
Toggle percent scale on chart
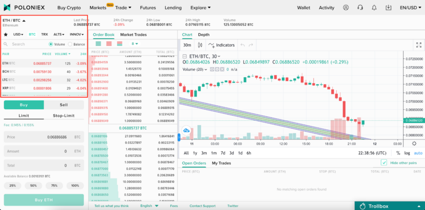point(398,153)
